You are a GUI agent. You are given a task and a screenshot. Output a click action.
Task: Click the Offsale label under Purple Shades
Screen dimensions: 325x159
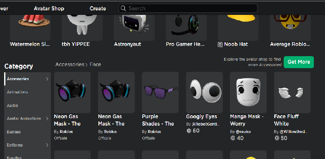[x=148, y=138]
